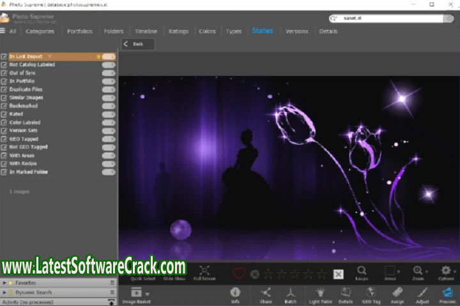The height and width of the screenshot is (306, 460).
Task: Open the Details tab in top navigation
Action: [328, 31]
